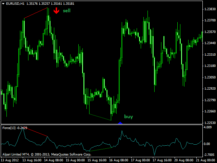Screen dimensions: 217x163
Task: Click the '16 Aug 08:00' time axis label
Action: (119, 160)
